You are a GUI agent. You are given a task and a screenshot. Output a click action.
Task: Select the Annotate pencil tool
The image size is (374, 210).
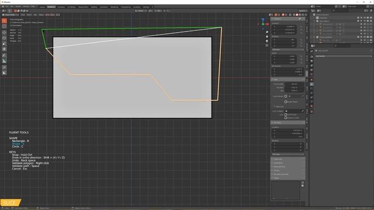(x=4, y=55)
